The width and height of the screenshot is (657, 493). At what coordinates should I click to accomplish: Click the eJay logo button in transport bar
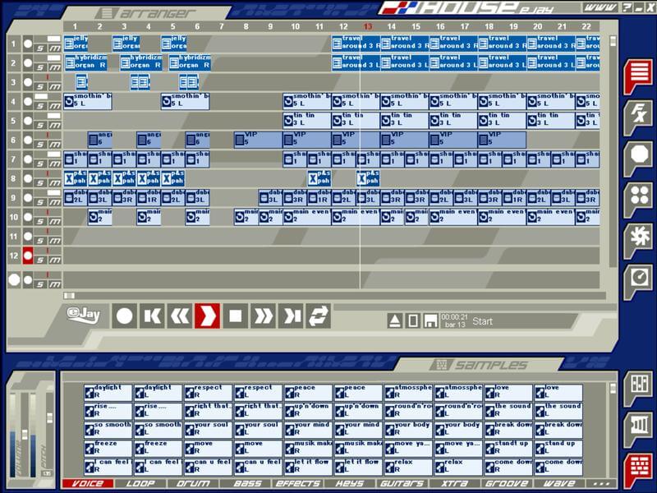coord(83,316)
